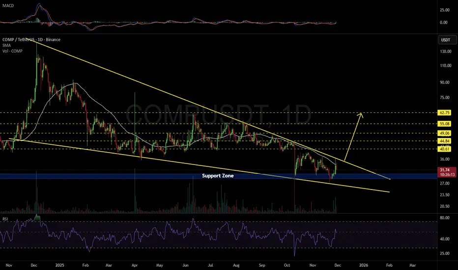This screenshot has width=458, height=270.
Task: Click the 40.61 price level tag
Action: click(x=444, y=149)
